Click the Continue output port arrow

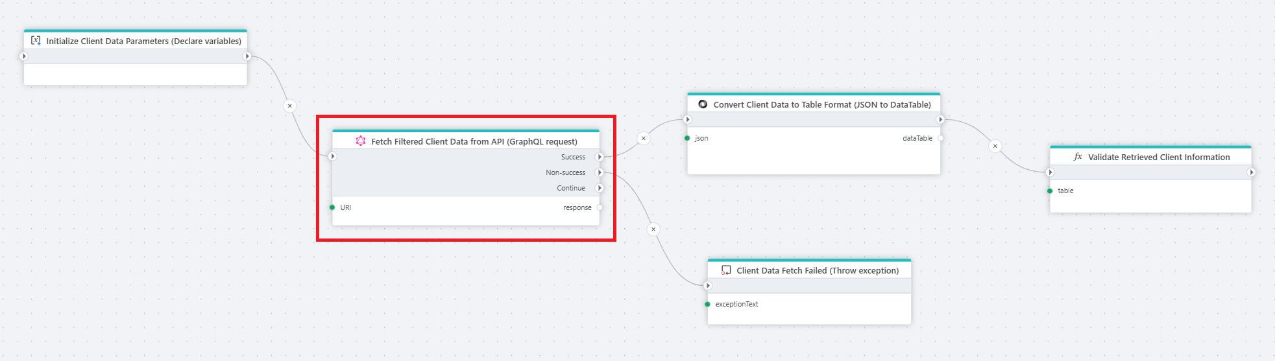point(600,188)
